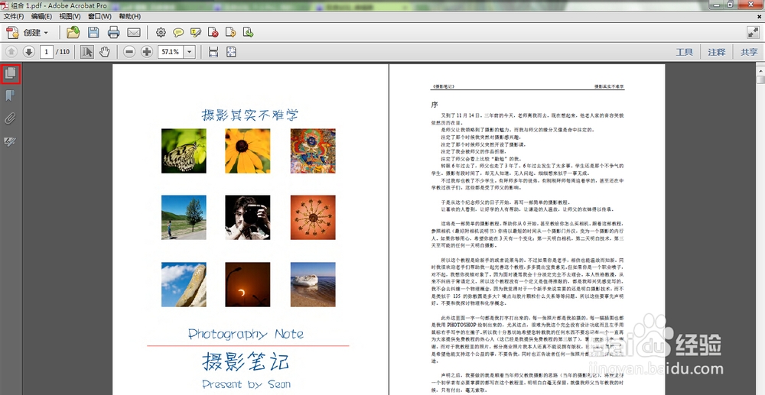Click the text Photography Note
The image size is (765, 395).
[246, 334]
